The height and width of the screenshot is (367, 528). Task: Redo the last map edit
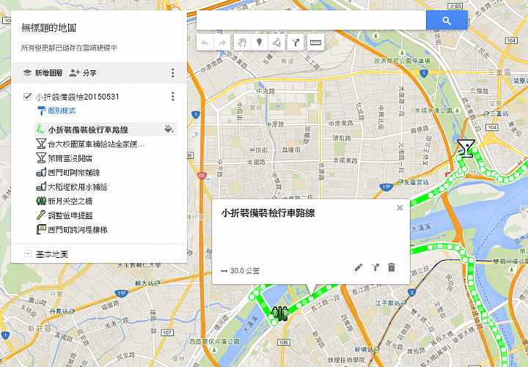coord(222,42)
